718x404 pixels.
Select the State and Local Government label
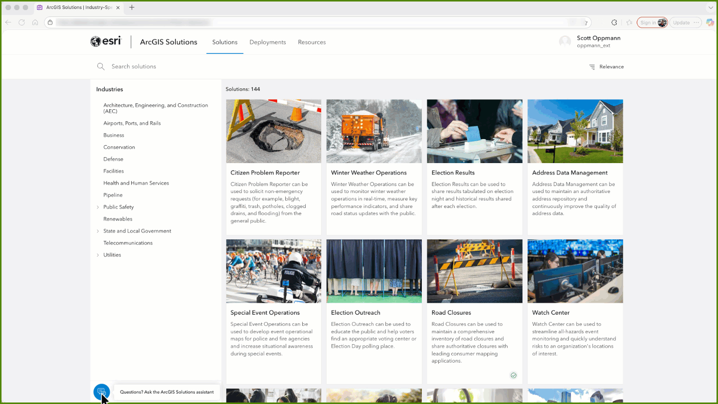point(137,231)
